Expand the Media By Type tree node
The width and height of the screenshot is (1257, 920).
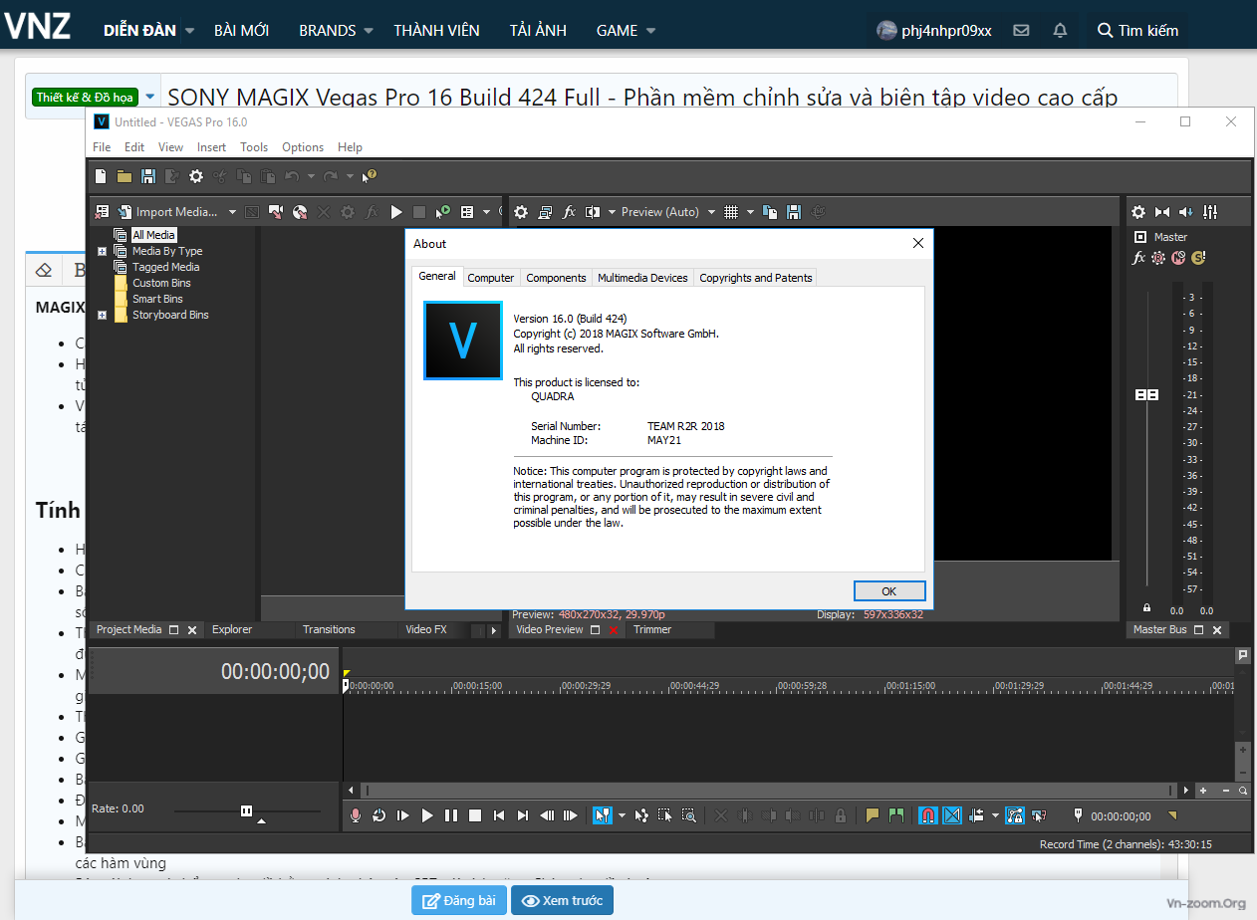[102, 251]
